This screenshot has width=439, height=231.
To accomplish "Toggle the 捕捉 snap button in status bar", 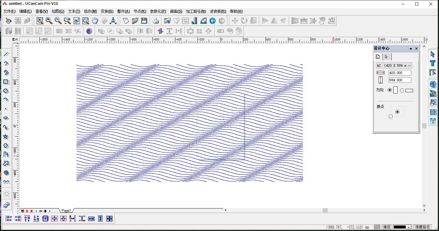I will pyautogui.click(x=387, y=227).
